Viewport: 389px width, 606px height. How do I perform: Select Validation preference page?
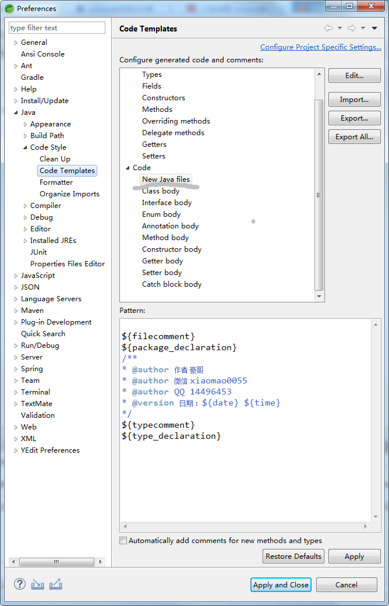[38, 415]
